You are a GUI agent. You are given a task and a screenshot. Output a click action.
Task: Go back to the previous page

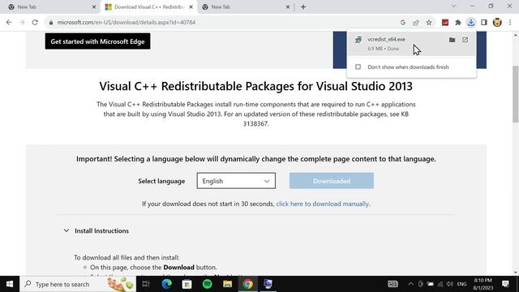9,23
